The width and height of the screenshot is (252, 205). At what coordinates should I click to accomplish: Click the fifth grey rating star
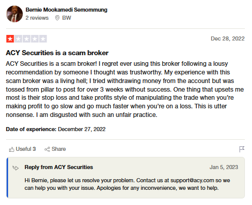(43, 39)
